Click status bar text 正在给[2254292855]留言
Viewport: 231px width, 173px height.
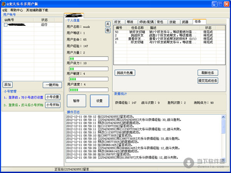click(x=74, y=170)
